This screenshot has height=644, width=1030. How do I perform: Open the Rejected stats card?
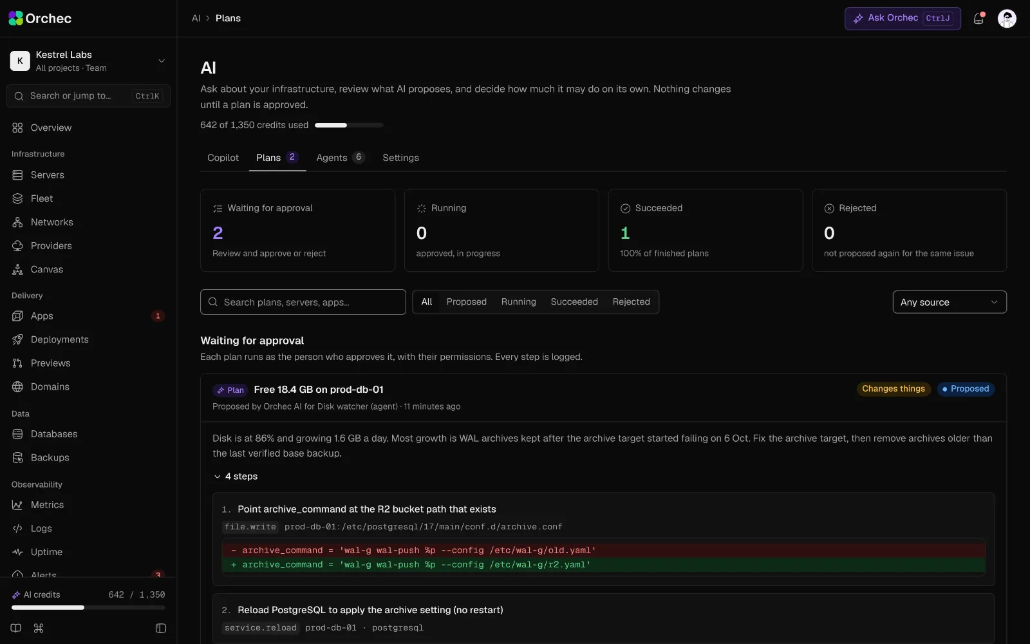click(909, 230)
